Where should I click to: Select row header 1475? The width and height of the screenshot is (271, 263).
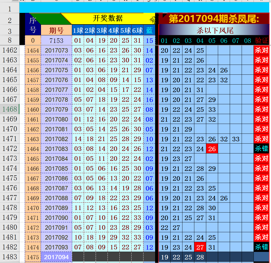click(x=10, y=178)
